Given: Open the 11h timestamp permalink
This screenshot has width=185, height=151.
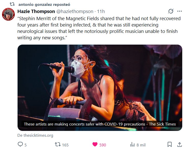Looking at the screenshot, I should click(101, 11).
